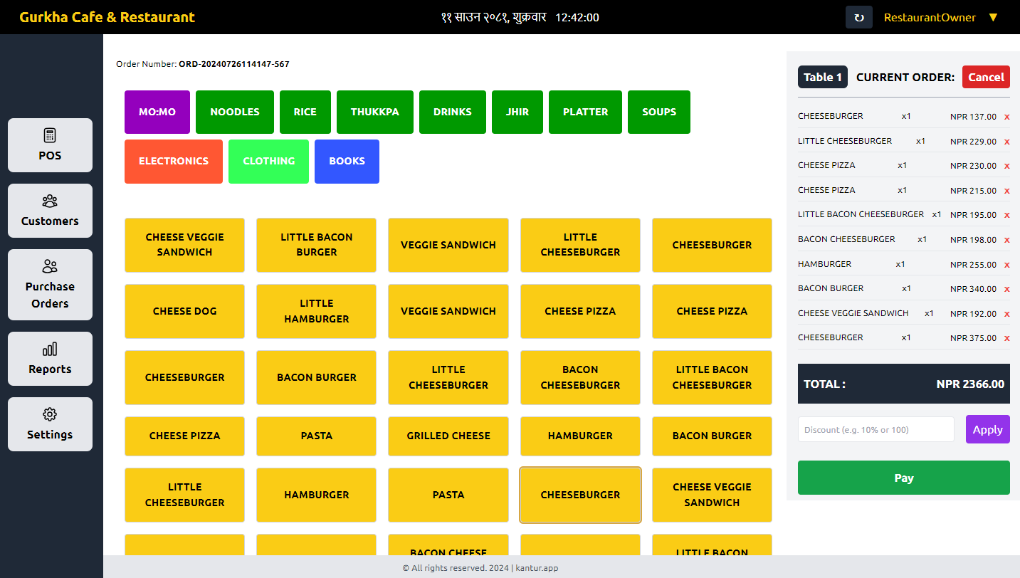The width and height of the screenshot is (1020, 578).
Task: Add LITTLE BACON CHEESEBURGER from product grid
Action: click(712, 377)
